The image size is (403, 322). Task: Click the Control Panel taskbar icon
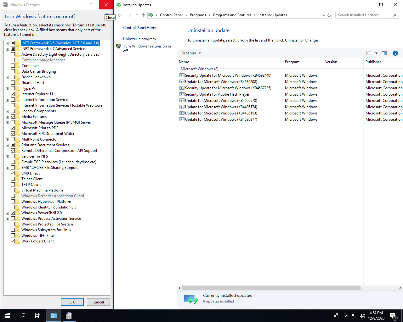[54, 316]
